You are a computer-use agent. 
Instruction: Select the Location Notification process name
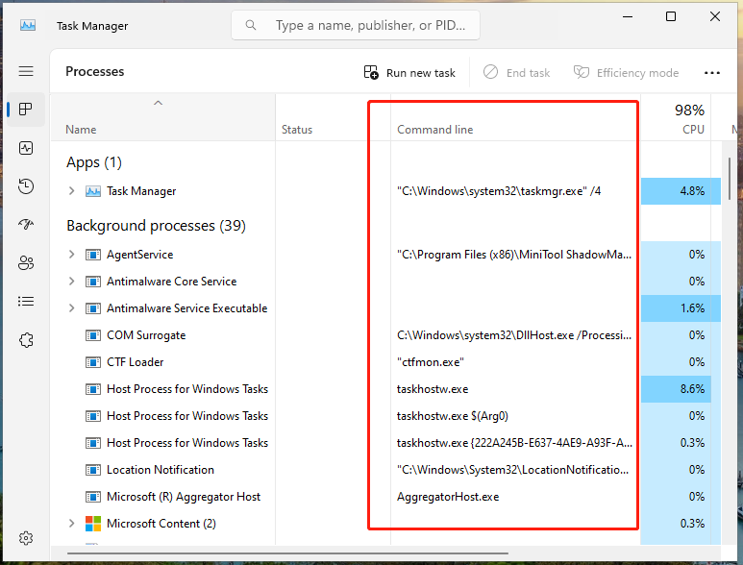point(161,470)
